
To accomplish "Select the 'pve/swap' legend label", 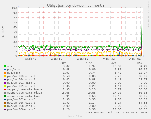I will click(x=14, y=70).
